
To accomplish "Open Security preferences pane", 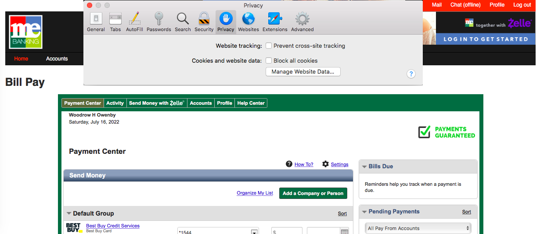I will (x=204, y=22).
